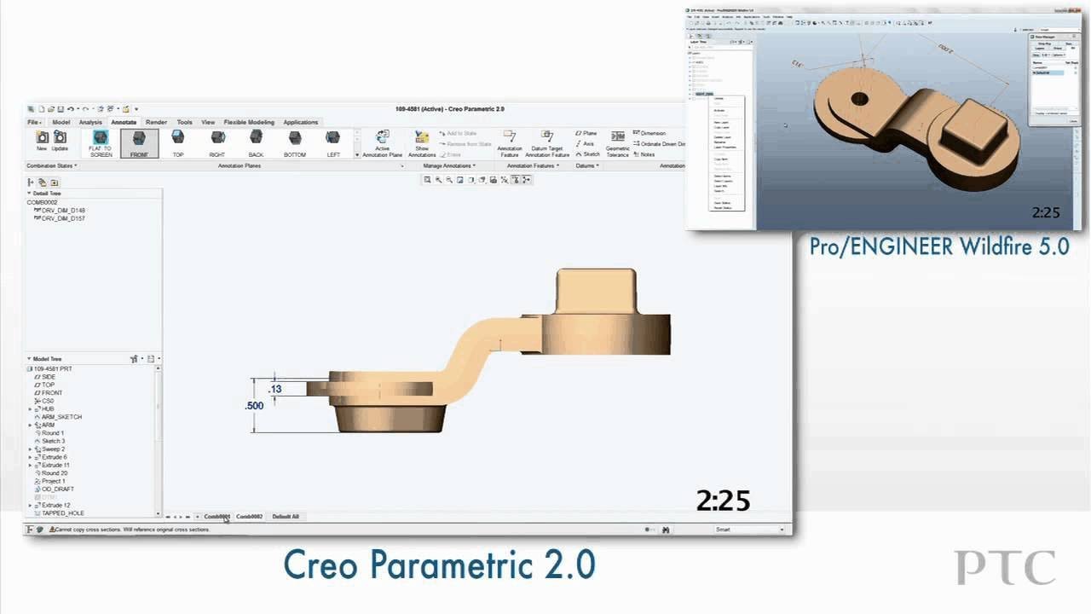Expand the HUB feature in Model Tree
The image size is (1091, 614).
click(31, 409)
